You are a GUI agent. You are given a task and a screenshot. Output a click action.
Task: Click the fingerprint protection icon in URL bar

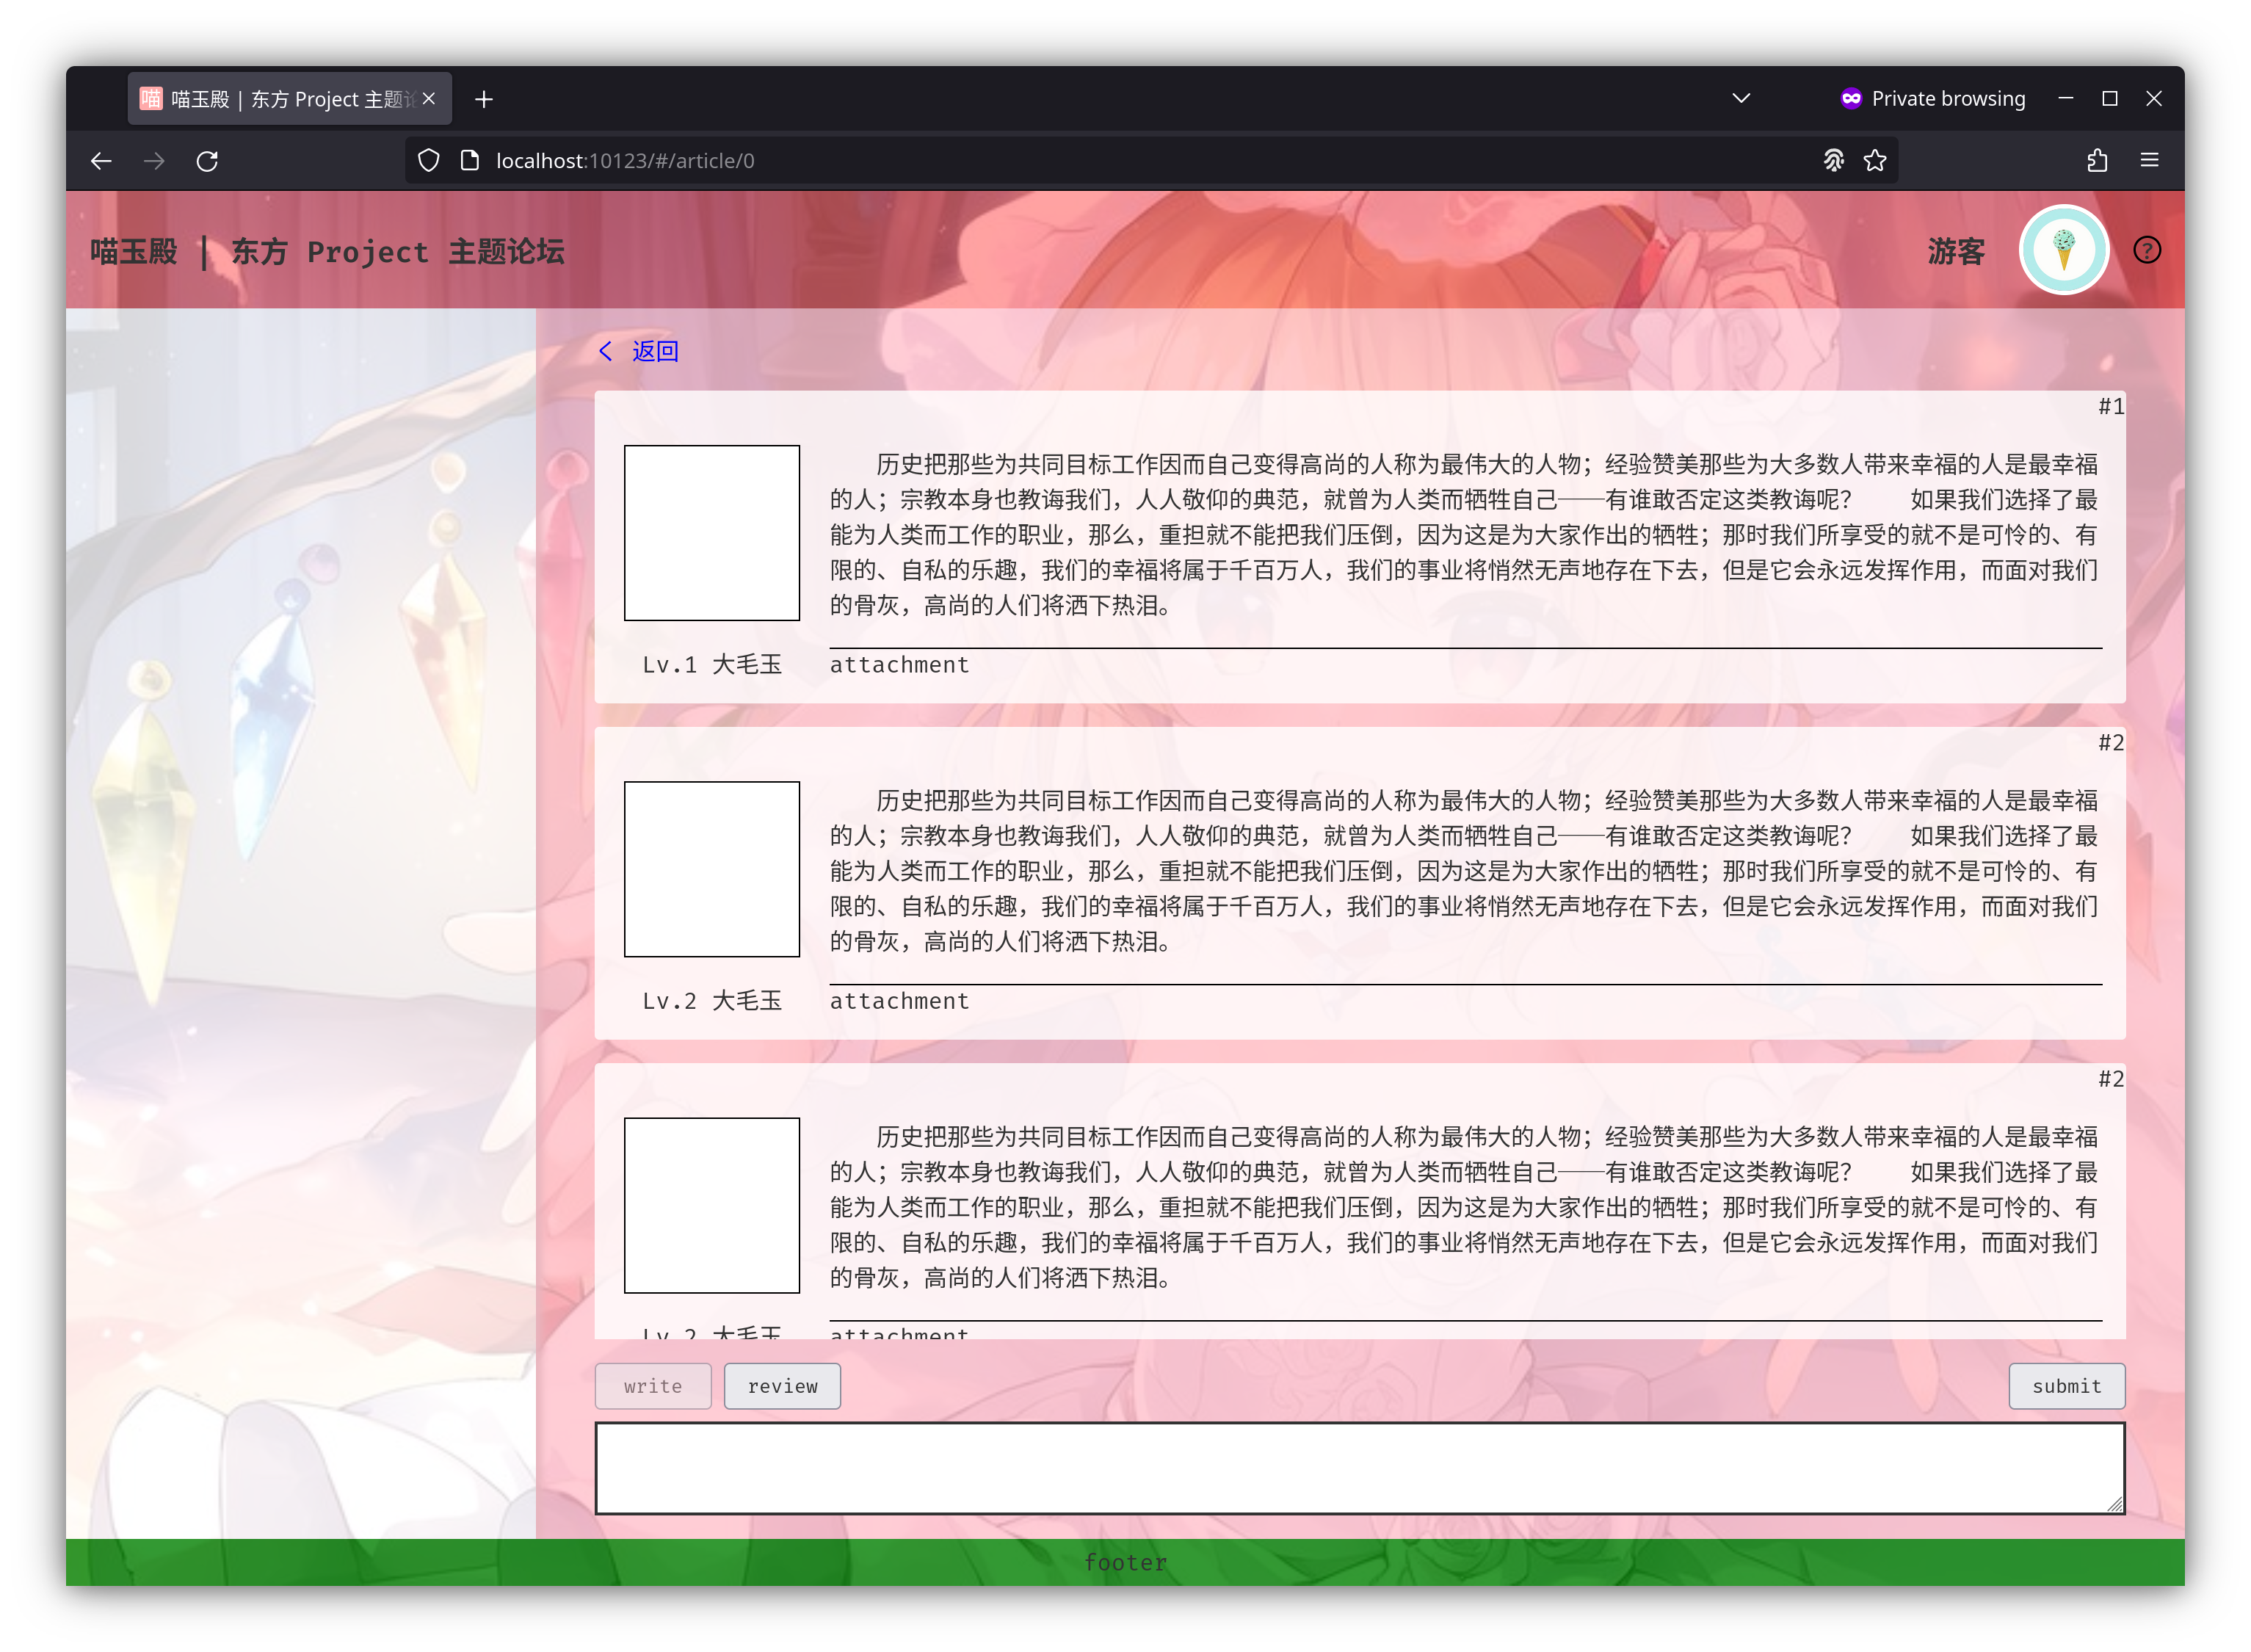coord(1833,161)
